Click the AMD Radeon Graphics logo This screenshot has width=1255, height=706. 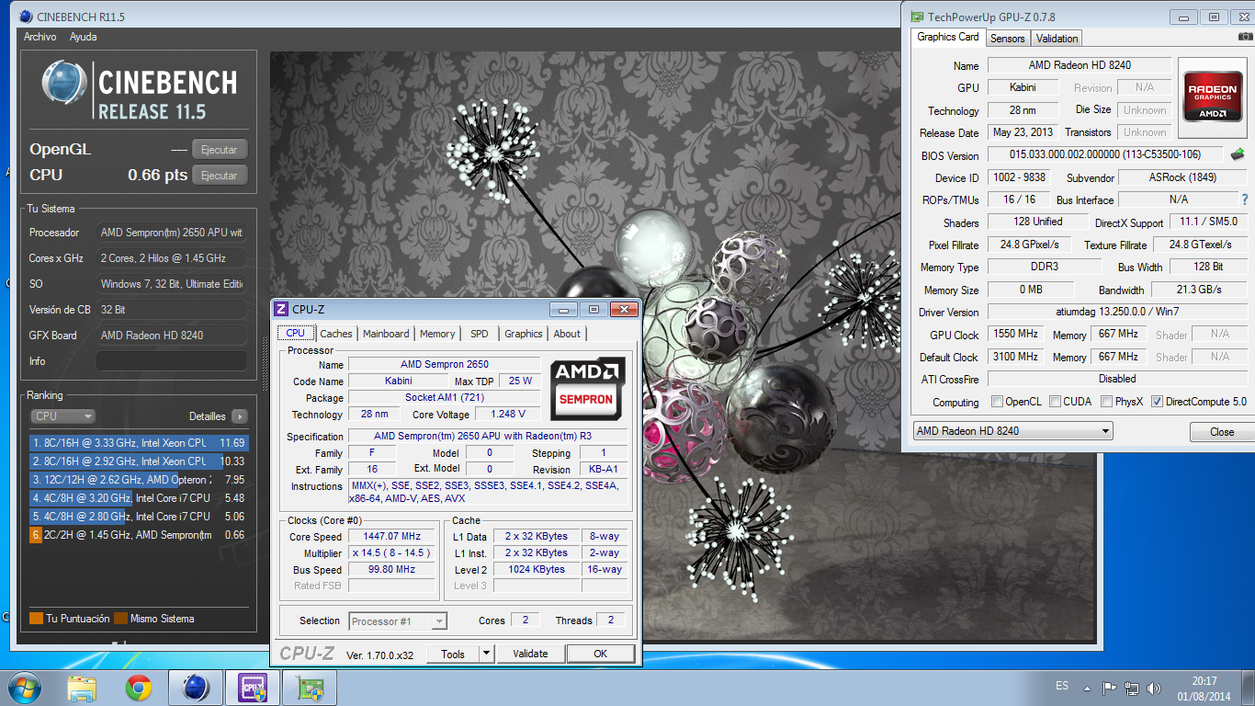pos(1211,97)
